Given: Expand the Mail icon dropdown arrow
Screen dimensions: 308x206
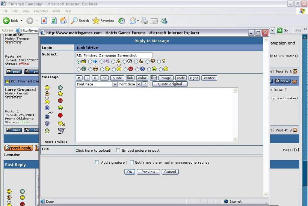Looking at the screenshot, I should pyautogui.click(x=138, y=21).
